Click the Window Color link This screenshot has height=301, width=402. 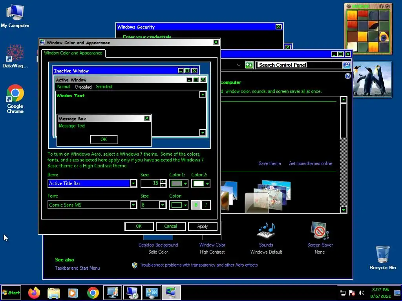point(212,245)
